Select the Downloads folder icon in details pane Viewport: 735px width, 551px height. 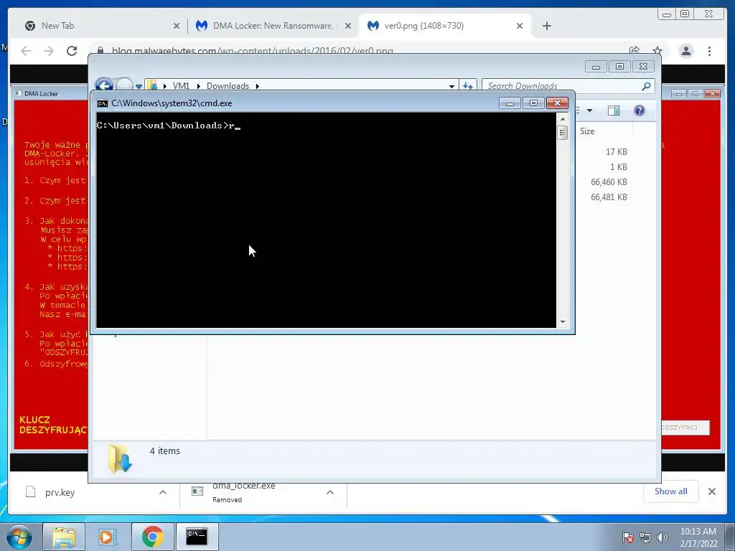pos(120,458)
